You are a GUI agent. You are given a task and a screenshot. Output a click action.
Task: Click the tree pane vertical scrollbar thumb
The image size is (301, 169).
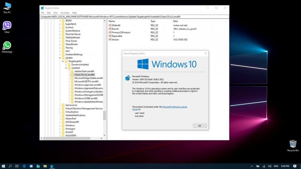[x=104, y=115]
